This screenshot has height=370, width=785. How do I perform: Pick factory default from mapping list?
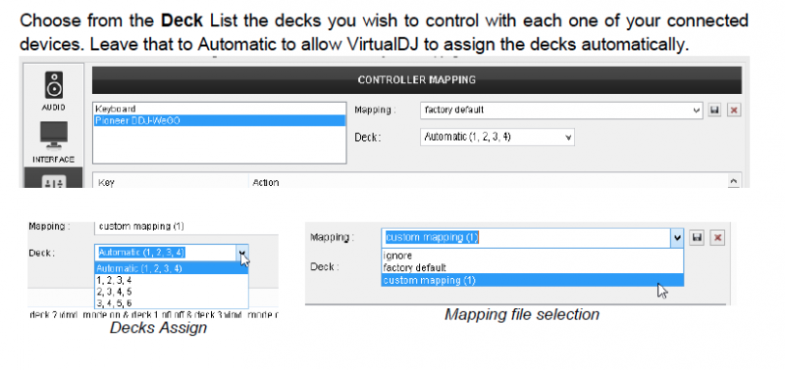532,268
